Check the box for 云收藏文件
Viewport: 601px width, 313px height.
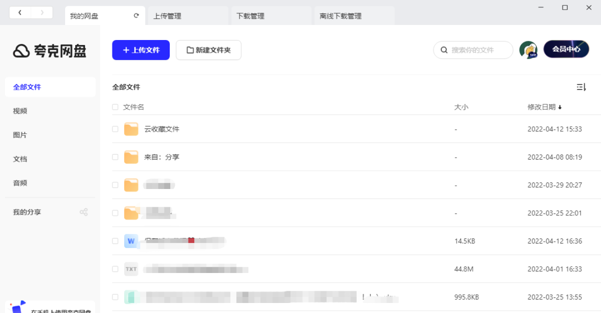pyautogui.click(x=115, y=129)
